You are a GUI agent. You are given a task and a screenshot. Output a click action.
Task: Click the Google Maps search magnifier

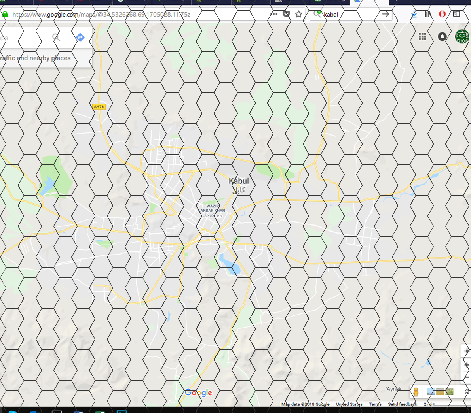click(x=56, y=37)
